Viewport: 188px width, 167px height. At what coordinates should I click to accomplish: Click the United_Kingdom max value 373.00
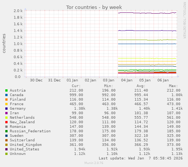tap(174, 145)
